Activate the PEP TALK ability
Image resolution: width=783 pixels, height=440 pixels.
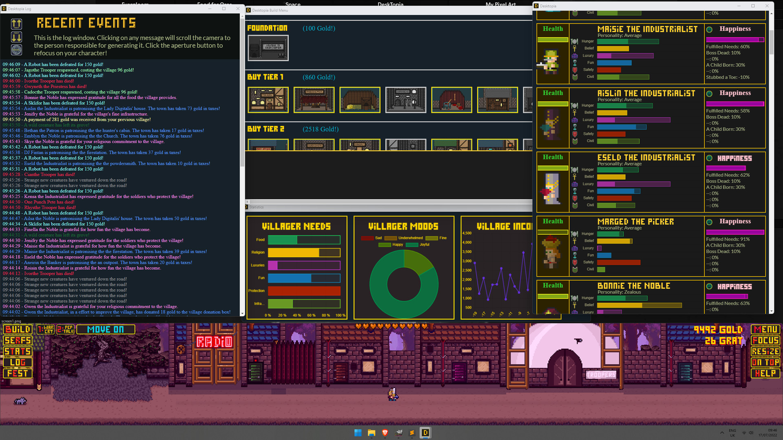(x=64, y=329)
